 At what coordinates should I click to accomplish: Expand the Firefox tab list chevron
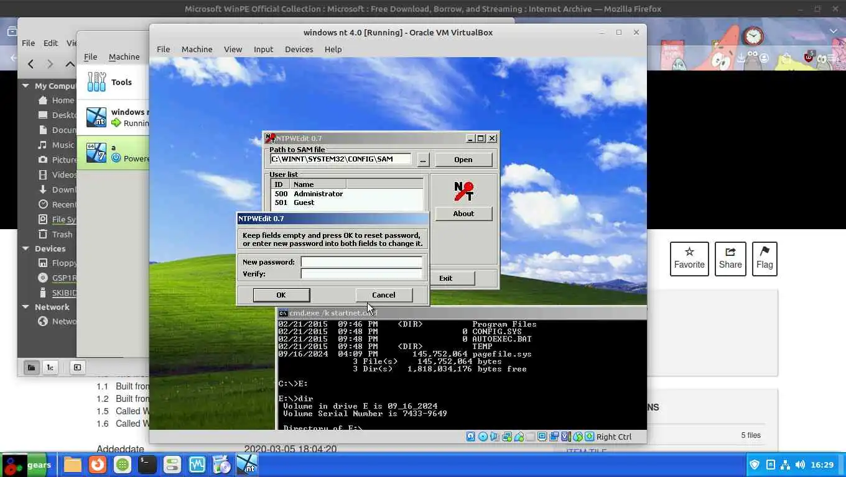tap(834, 31)
